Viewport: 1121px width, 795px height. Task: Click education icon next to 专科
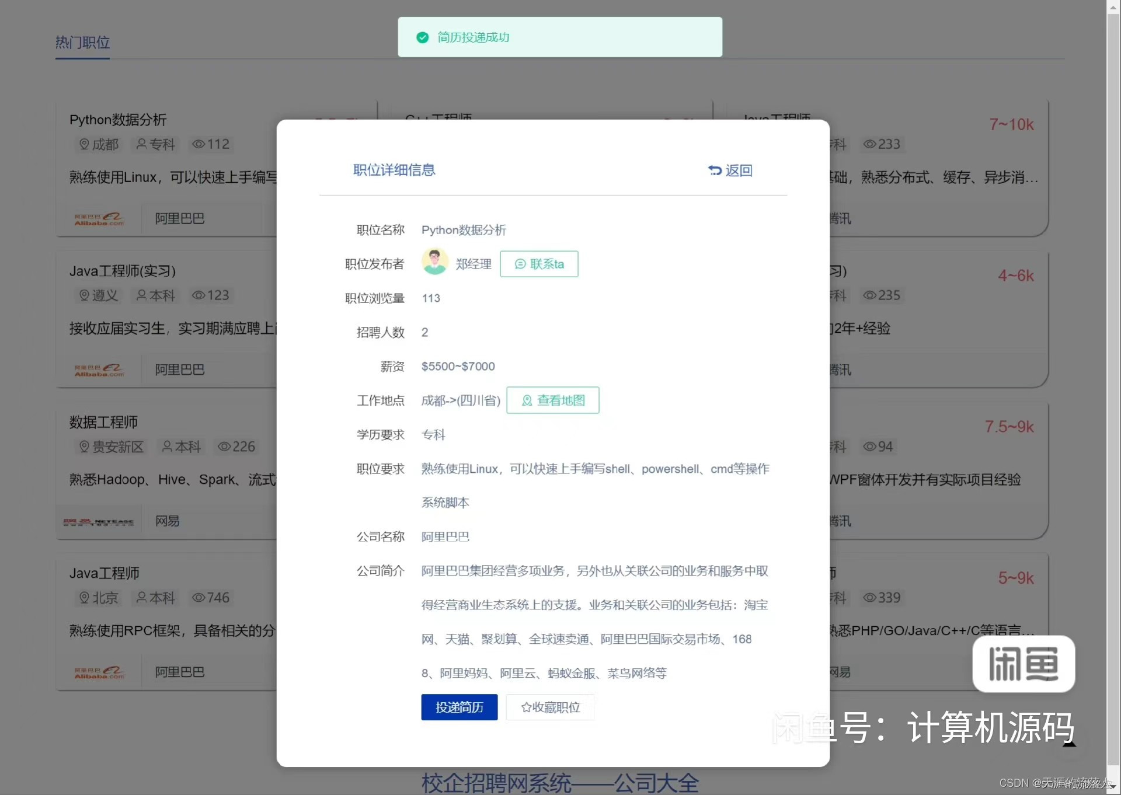pos(141,144)
